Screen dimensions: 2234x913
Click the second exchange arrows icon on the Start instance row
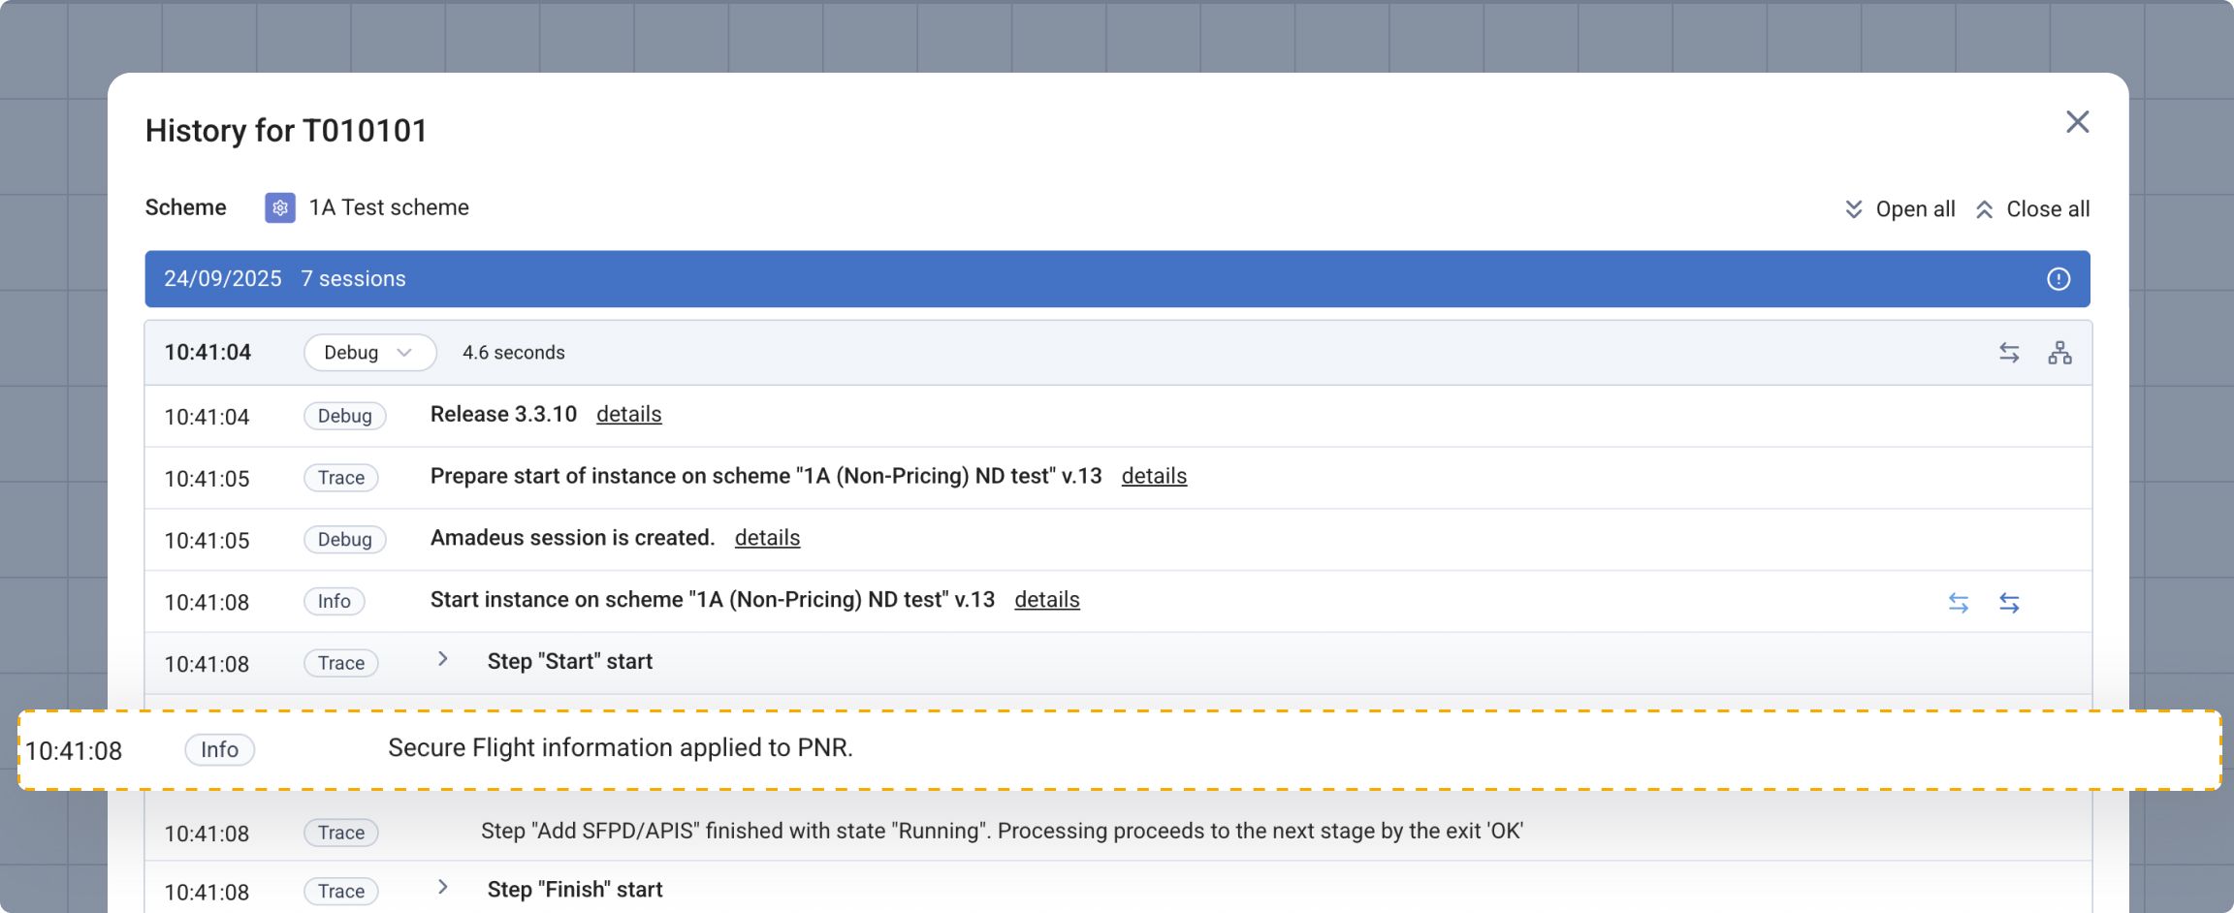pos(2009,602)
